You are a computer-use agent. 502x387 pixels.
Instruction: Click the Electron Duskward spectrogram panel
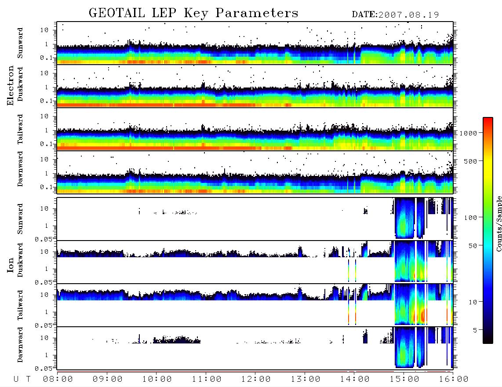(255, 86)
